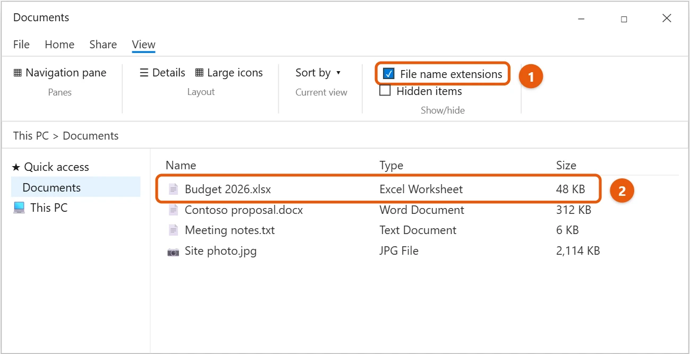The width and height of the screenshot is (690, 354).
Task: Click the Site photo.jpg camera icon
Action: click(x=173, y=252)
